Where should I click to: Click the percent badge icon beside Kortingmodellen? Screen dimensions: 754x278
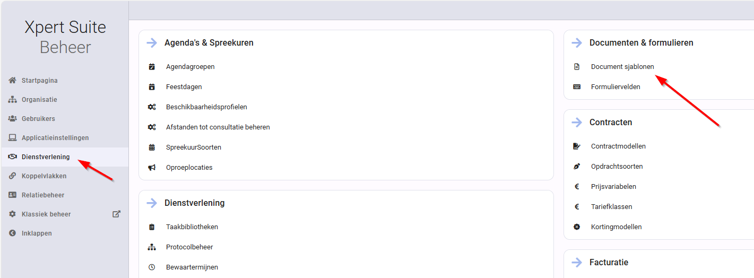(577, 227)
